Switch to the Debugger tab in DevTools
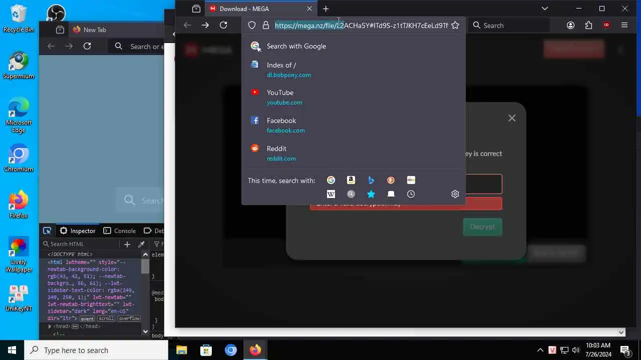Screen dimensions: 641x360 coord(153,230)
